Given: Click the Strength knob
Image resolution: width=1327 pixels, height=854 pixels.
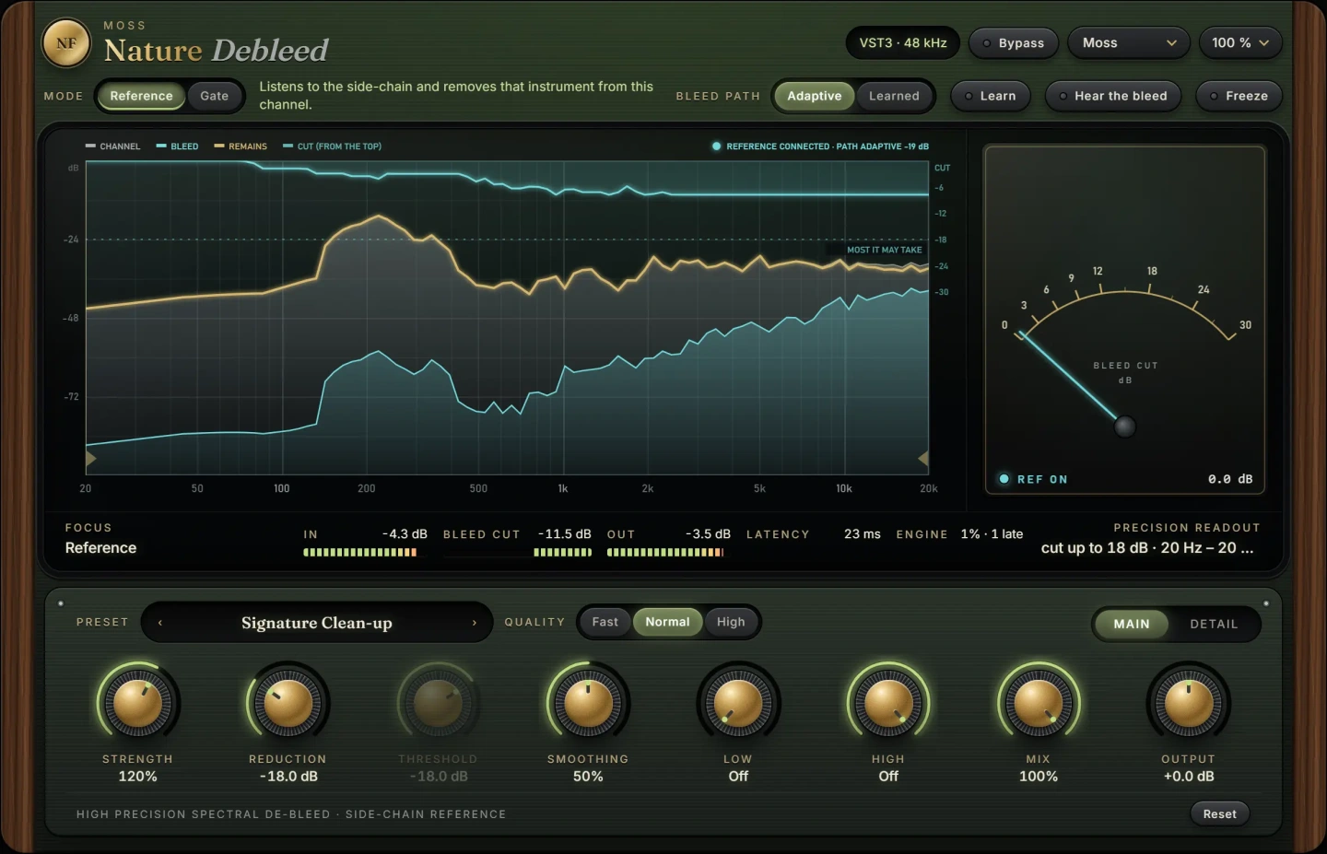Looking at the screenshot, I should [138, 704].
